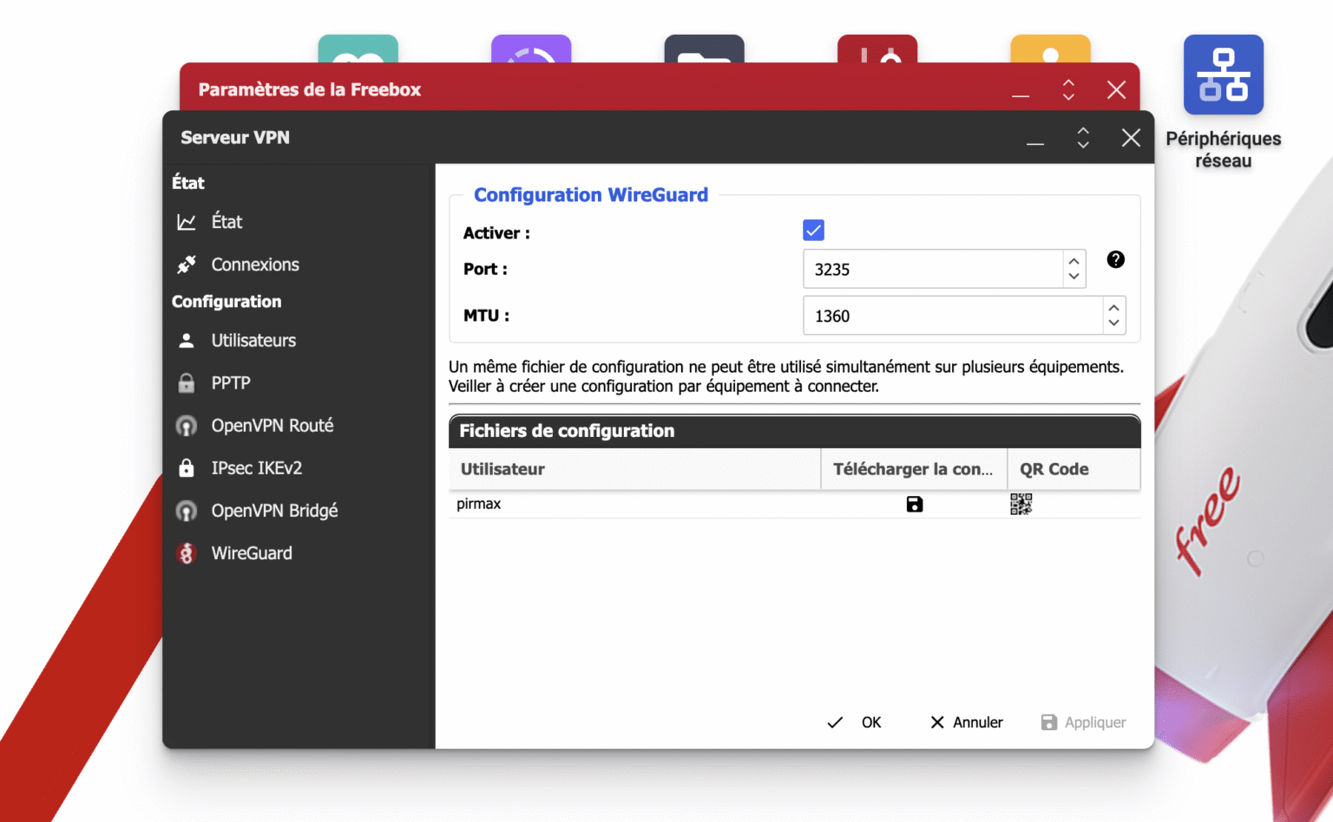Click into the Port input field
Image resolution: width=1333 pixels, height=822 pixels.
tap(933, 269)
